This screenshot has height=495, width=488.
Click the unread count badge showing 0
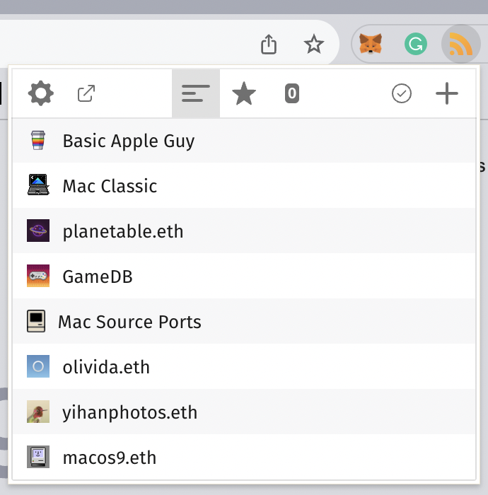tap(292, 93)
